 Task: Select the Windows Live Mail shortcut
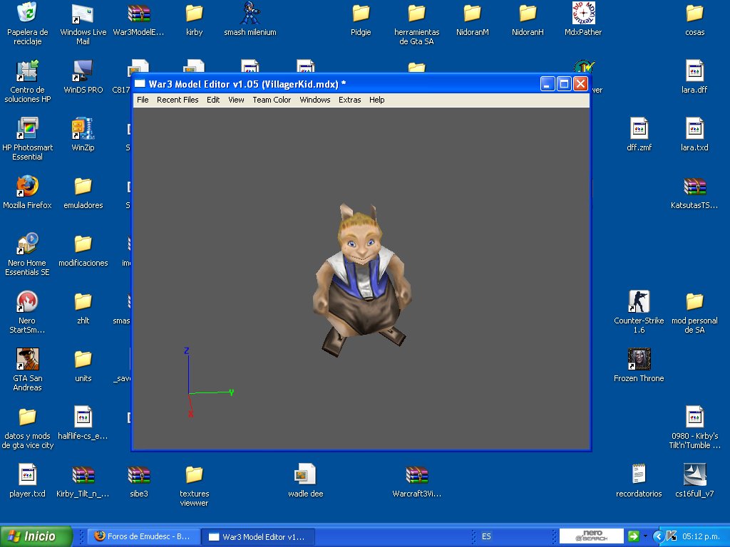(83, 24)
